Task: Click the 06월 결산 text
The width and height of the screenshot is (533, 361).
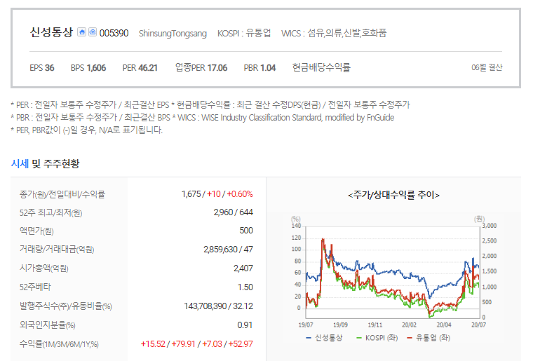Action: (487, 67)
